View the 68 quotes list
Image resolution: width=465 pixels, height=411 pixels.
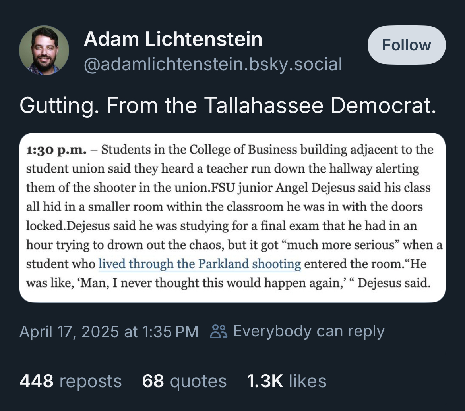tap(184, 381)
